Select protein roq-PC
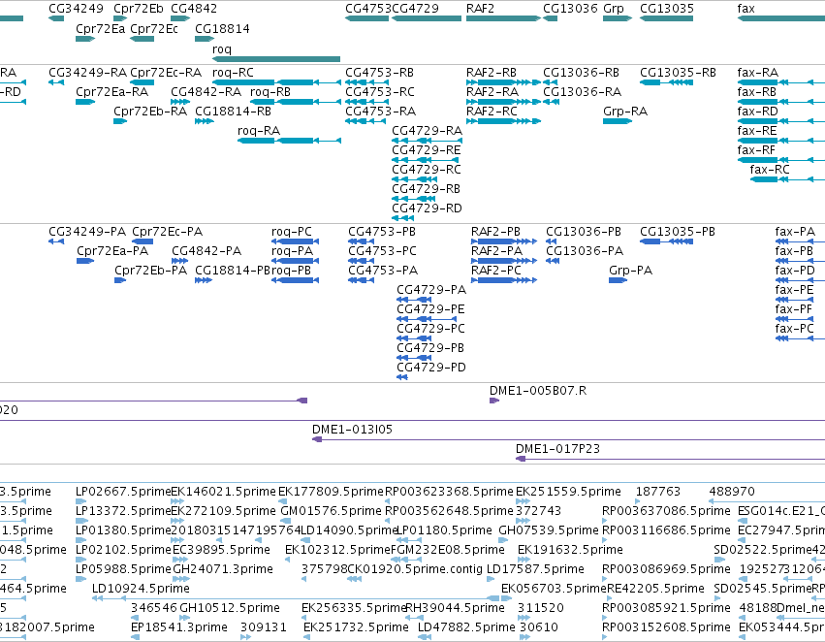825x642 pixels. [295, 241]
